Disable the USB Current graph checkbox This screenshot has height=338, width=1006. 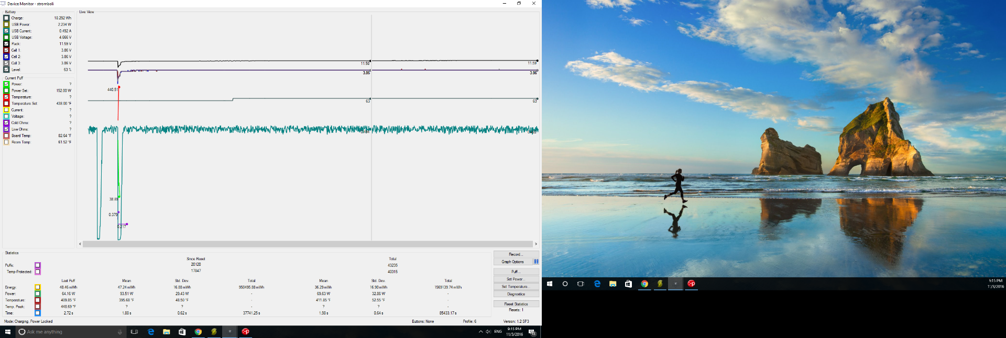6,31
